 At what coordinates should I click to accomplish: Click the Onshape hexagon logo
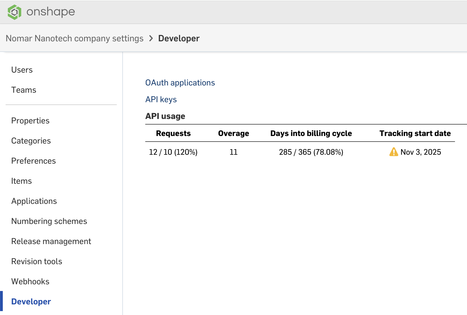click(x=15, y=12)
